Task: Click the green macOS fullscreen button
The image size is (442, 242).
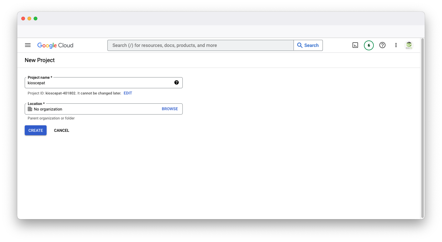Action: pyautogui.click(x=35, y=19)
